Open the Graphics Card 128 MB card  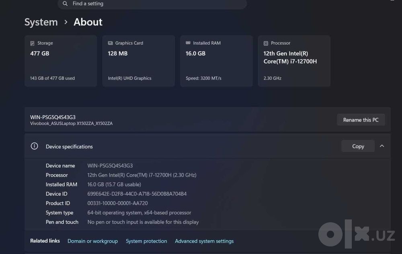(138, 61)
